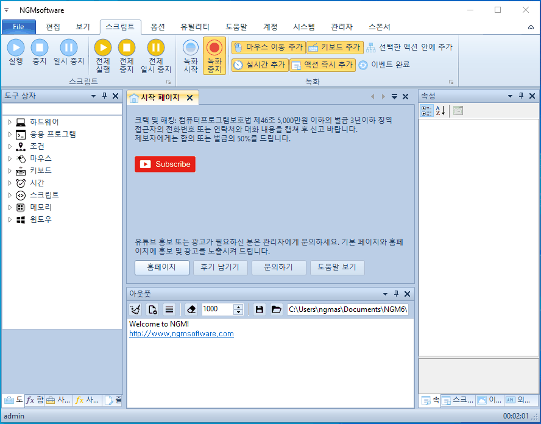The image size is (541, 424).
Task: Stop the script with 중지 button
Action: click(40, 52)
